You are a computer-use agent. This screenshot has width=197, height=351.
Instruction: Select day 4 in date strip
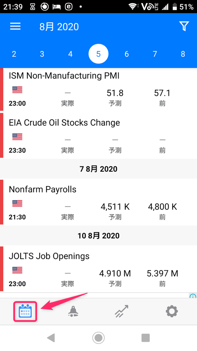(70, 54)
